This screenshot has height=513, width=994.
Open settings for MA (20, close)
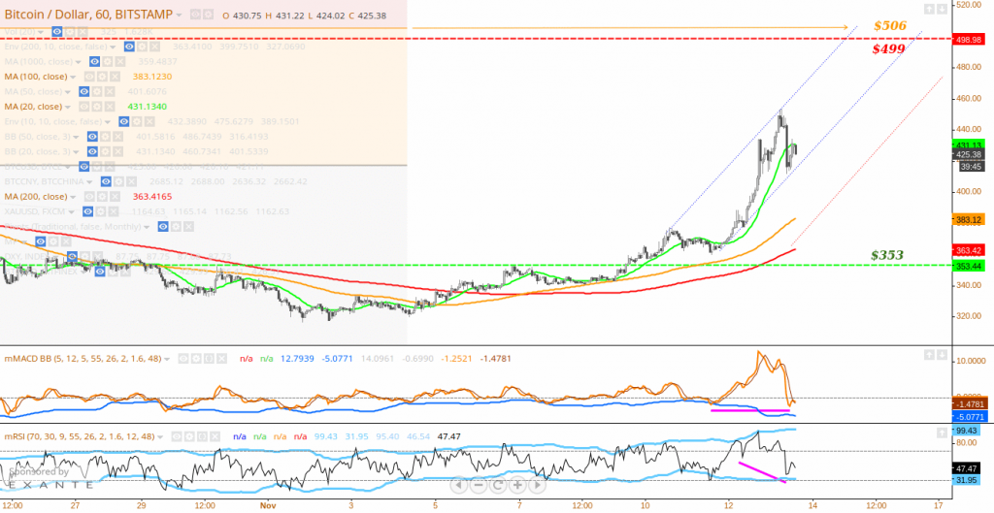pyautogui.click(x=97, y=107)
